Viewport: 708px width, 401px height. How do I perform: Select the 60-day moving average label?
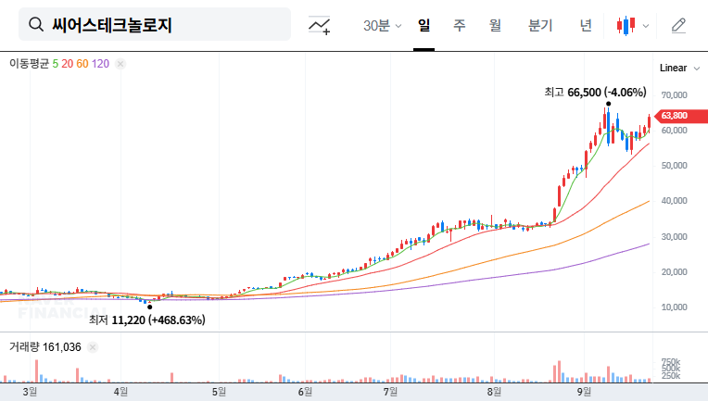pyautogui.click(x=82, y=64)
